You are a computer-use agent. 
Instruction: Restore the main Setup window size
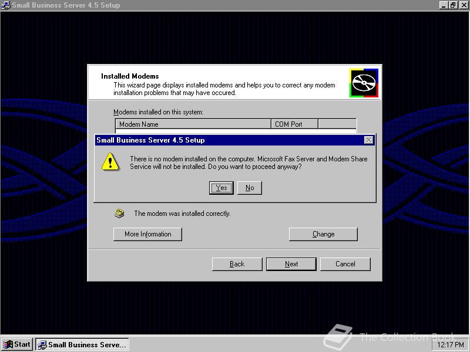(453, 5)
